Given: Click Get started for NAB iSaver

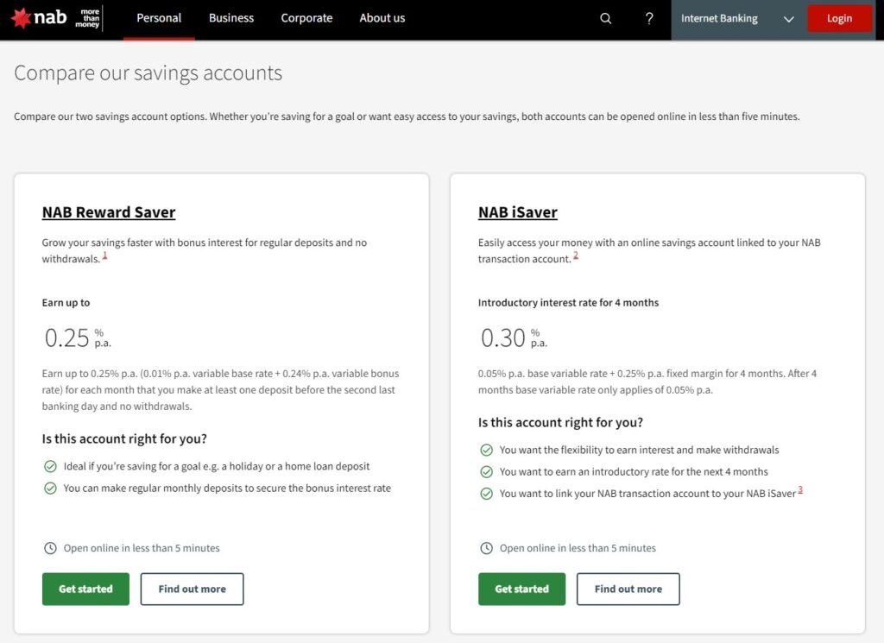Looking at the screenshot, I should 521,589.
